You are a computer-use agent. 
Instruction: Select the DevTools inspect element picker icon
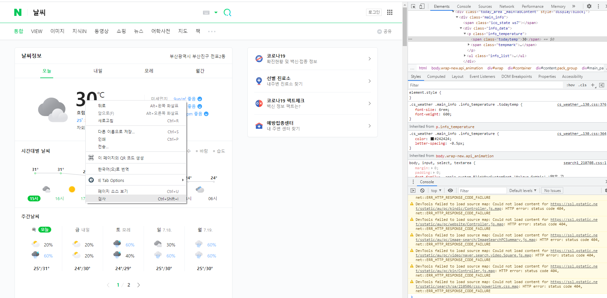[x=413, y=6]
